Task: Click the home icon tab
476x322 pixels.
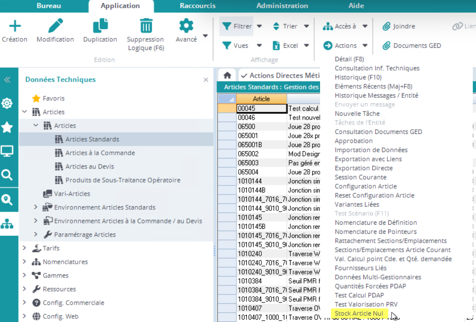Action: [227, 75]
